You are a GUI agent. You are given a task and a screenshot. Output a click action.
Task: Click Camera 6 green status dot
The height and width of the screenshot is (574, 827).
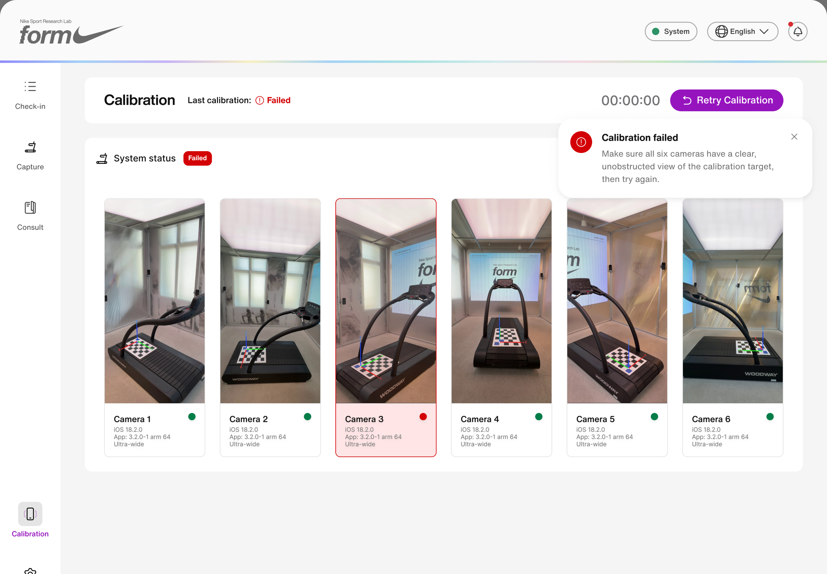click(770, 416)
